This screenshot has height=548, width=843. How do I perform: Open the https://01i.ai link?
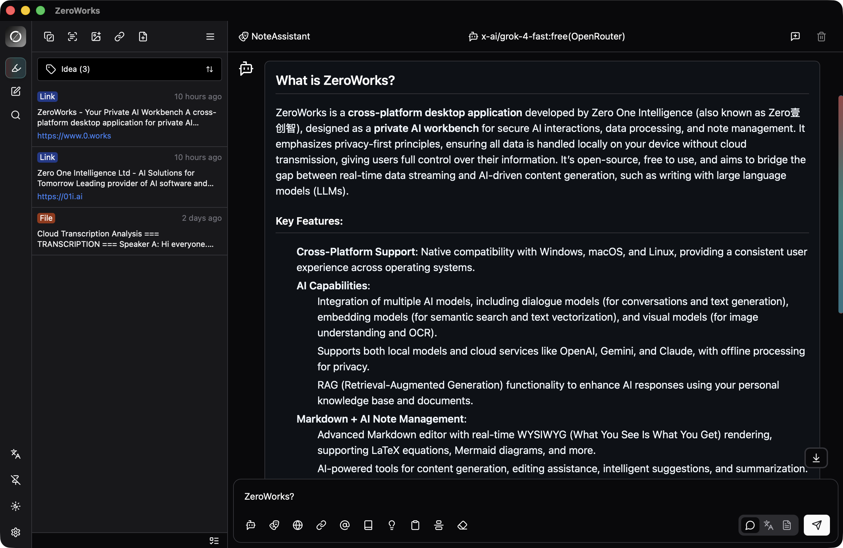[59, 197]
